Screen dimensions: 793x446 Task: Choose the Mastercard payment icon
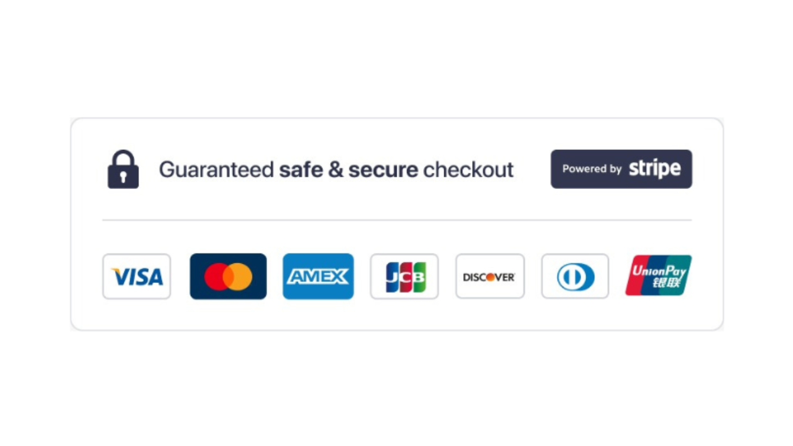(x=228, y=276)
